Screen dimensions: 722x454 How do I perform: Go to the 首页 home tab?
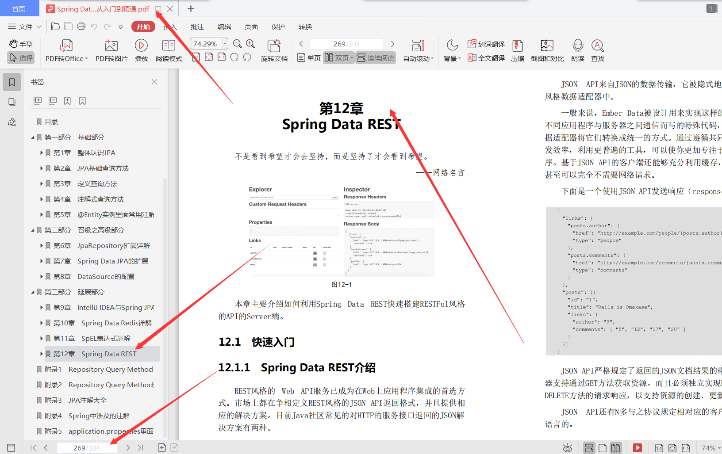(x=19, y=9)
